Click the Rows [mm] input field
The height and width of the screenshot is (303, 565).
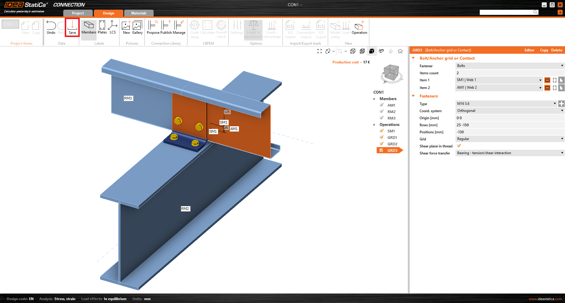(x=510, y=125)
